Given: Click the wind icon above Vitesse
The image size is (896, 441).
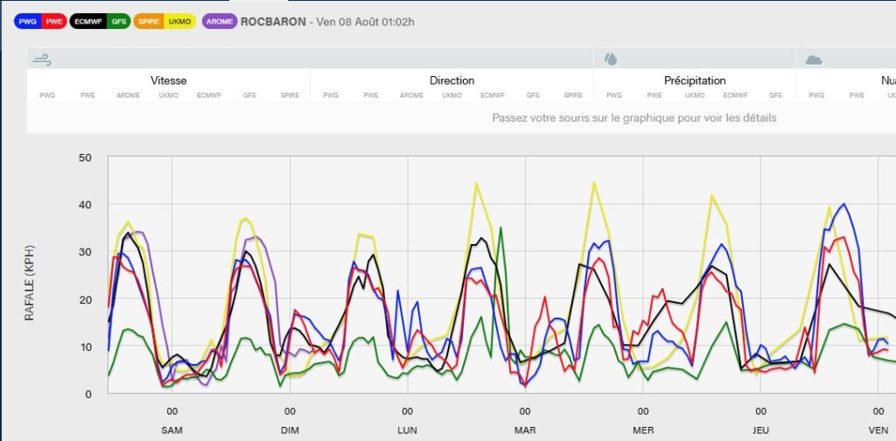Looking at the screenshot, I should tap(41, 59).
